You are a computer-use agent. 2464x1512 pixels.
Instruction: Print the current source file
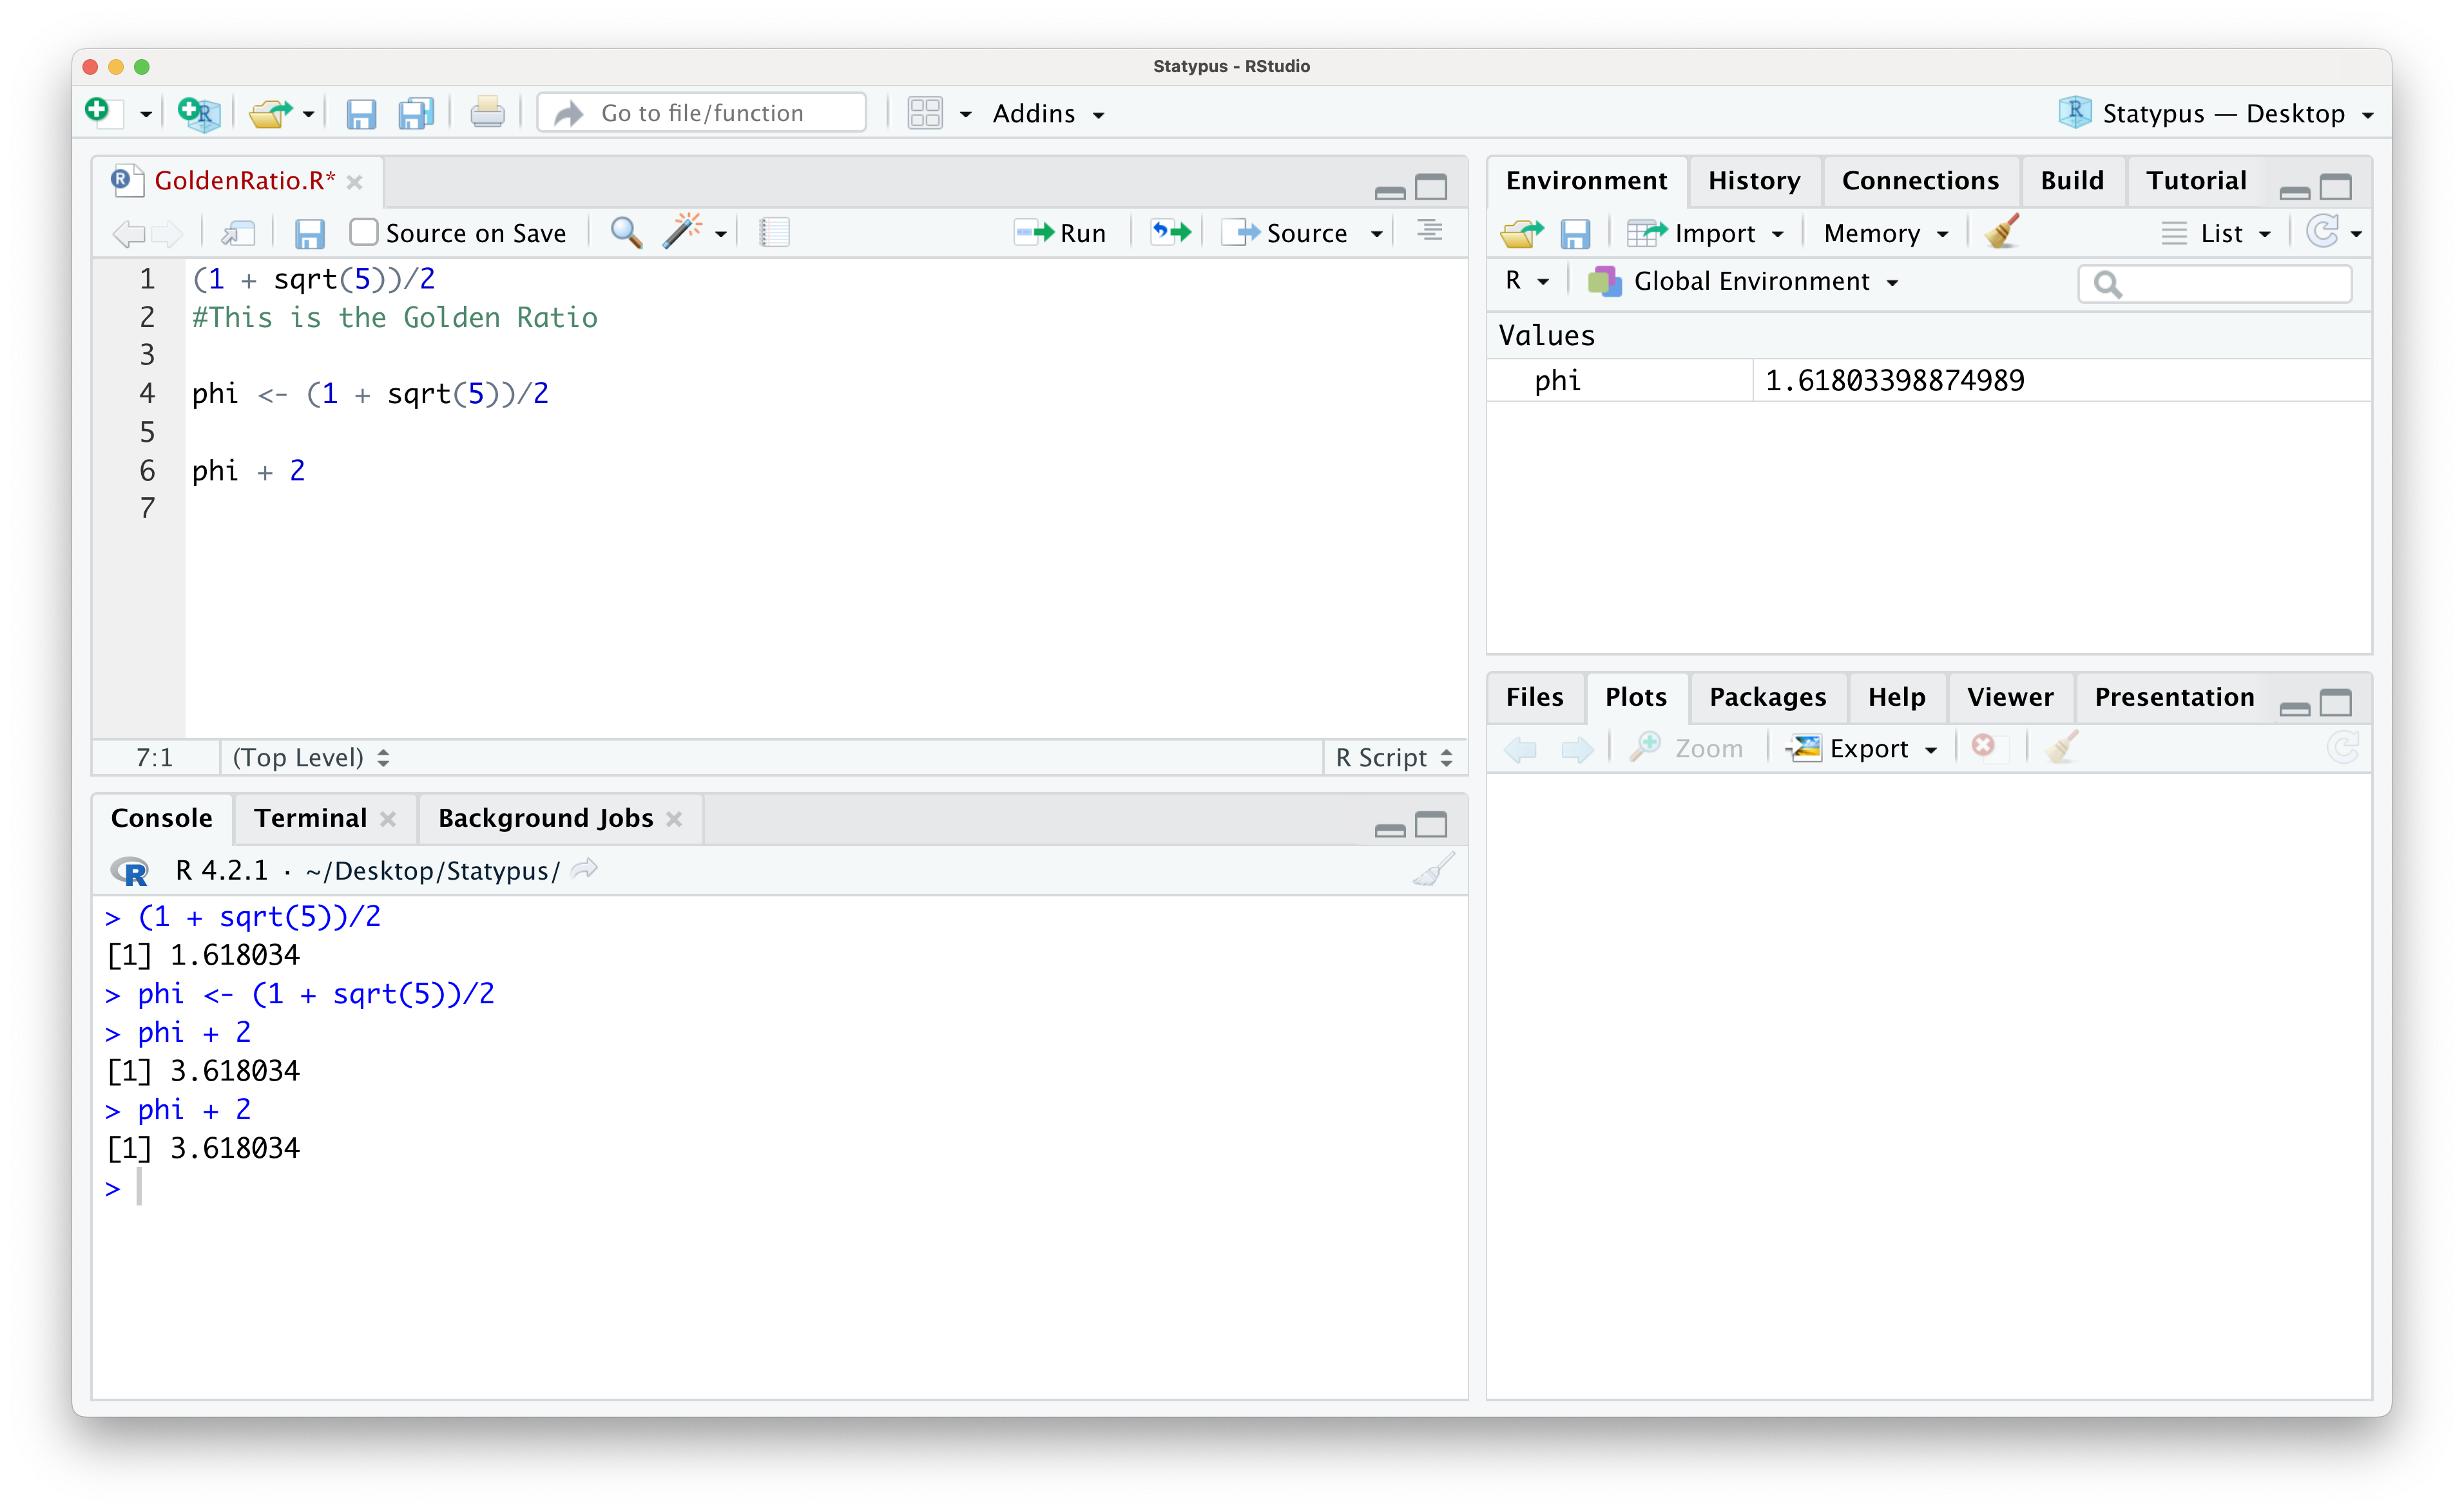coord(487,112)
